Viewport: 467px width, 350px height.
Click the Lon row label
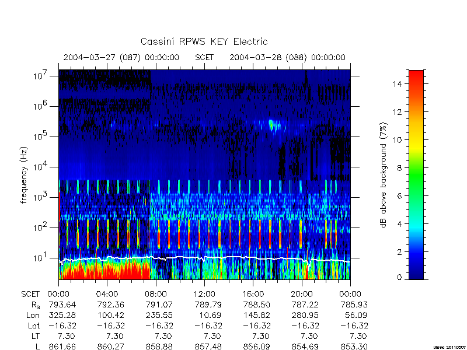tap(33, 315)
